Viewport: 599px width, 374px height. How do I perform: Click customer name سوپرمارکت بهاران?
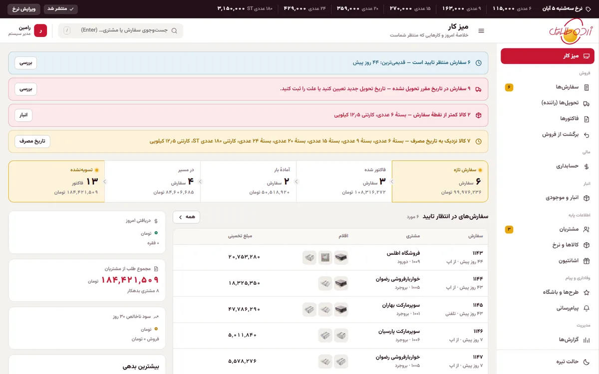click(401, 305)
